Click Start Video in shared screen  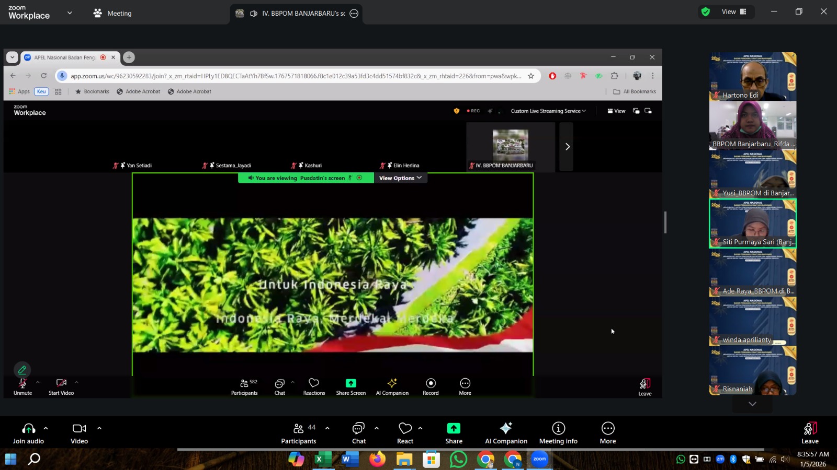[x=61, y=386]
